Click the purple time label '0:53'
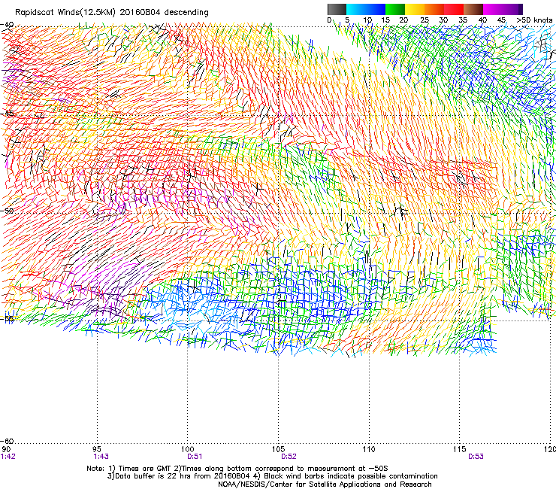The width and height of the screenshot is (556, 489). tap(476, 457)
